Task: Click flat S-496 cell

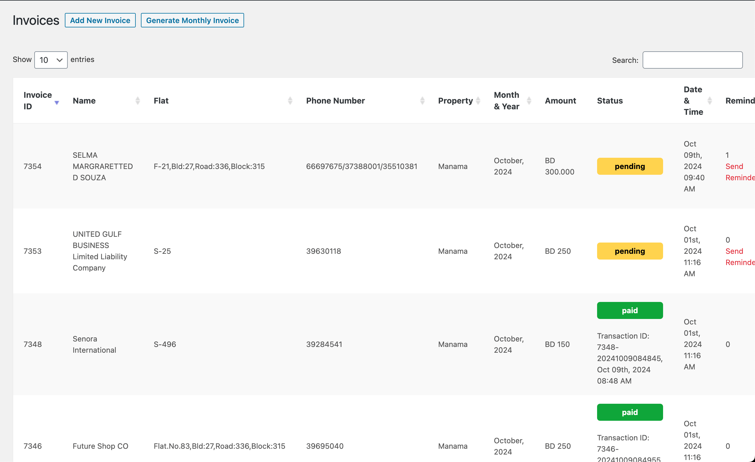Action: pos(165,344)
